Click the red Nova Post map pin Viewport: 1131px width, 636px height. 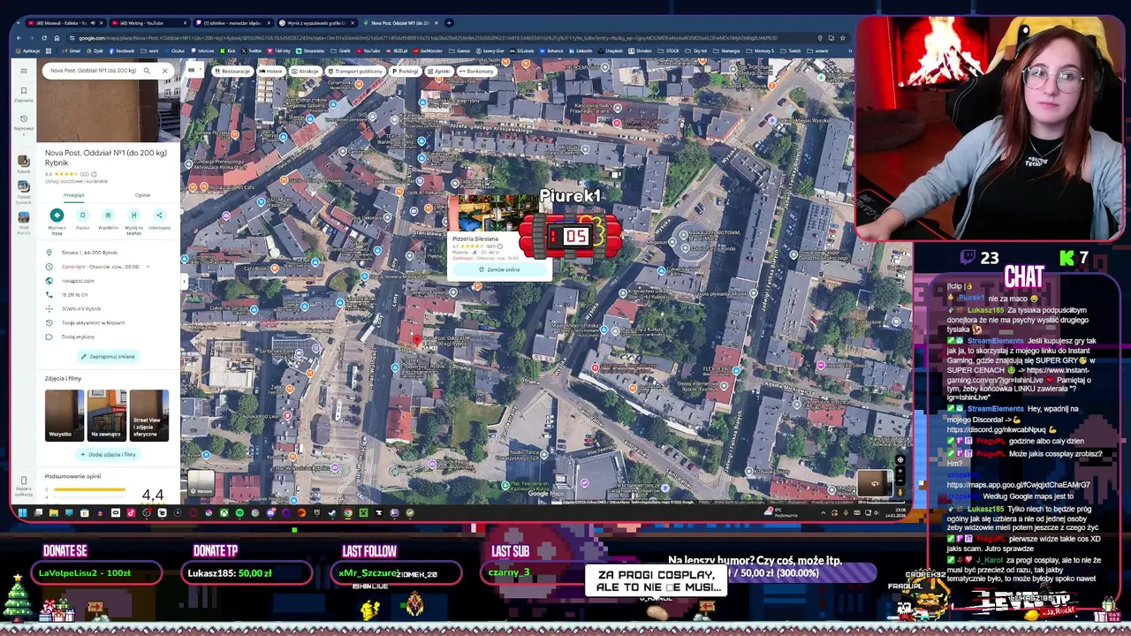tap(417, 340)
